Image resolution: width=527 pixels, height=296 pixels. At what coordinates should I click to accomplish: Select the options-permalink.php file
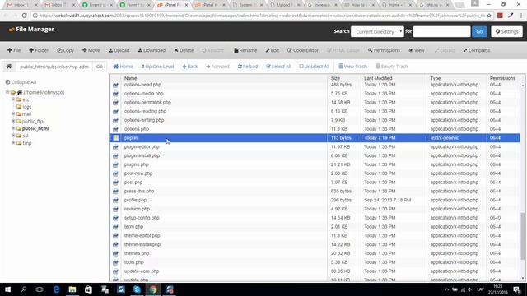(147, 102)
